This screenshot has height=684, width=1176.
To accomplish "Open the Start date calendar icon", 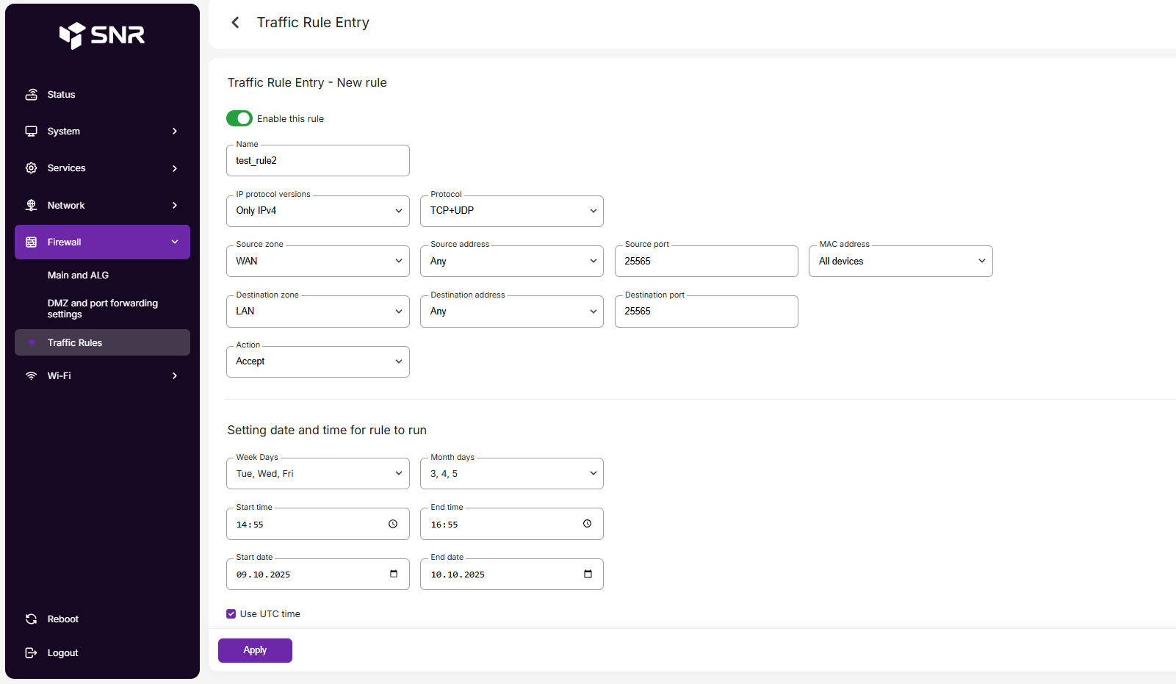I will pos(394,574).
